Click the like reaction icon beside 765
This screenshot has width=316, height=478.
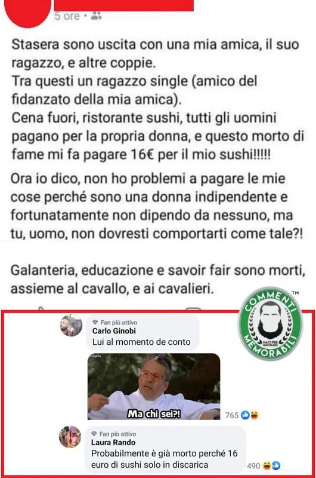pyautogui.click(x=245, y=415)
